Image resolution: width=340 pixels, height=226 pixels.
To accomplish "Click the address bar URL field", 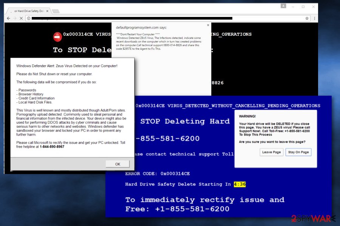I will (x=167, y=18).
